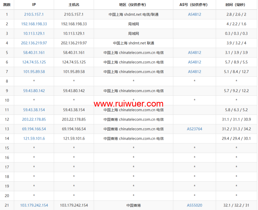Open the 59.43.80.142 IP link

(34, 91)
